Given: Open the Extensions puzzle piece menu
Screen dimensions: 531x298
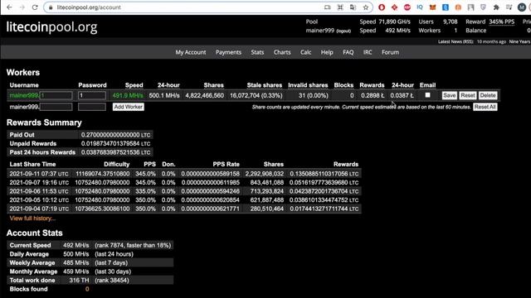Looking at the screenshot, I should click(496, 7).
